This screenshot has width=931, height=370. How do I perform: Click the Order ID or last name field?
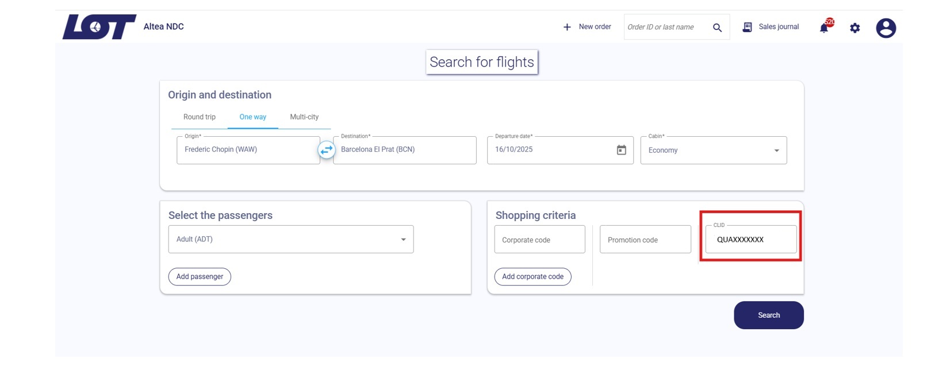coord(667,27)
